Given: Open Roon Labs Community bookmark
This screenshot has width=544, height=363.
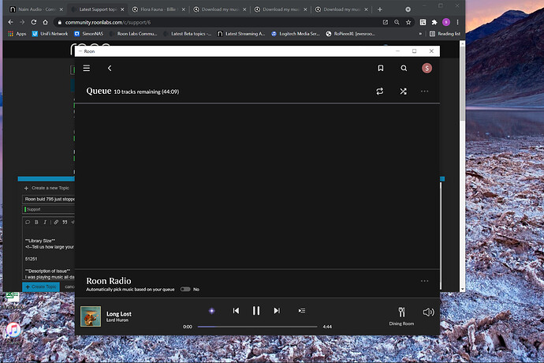Looking at the screenshot, I should tap(133, 34).
